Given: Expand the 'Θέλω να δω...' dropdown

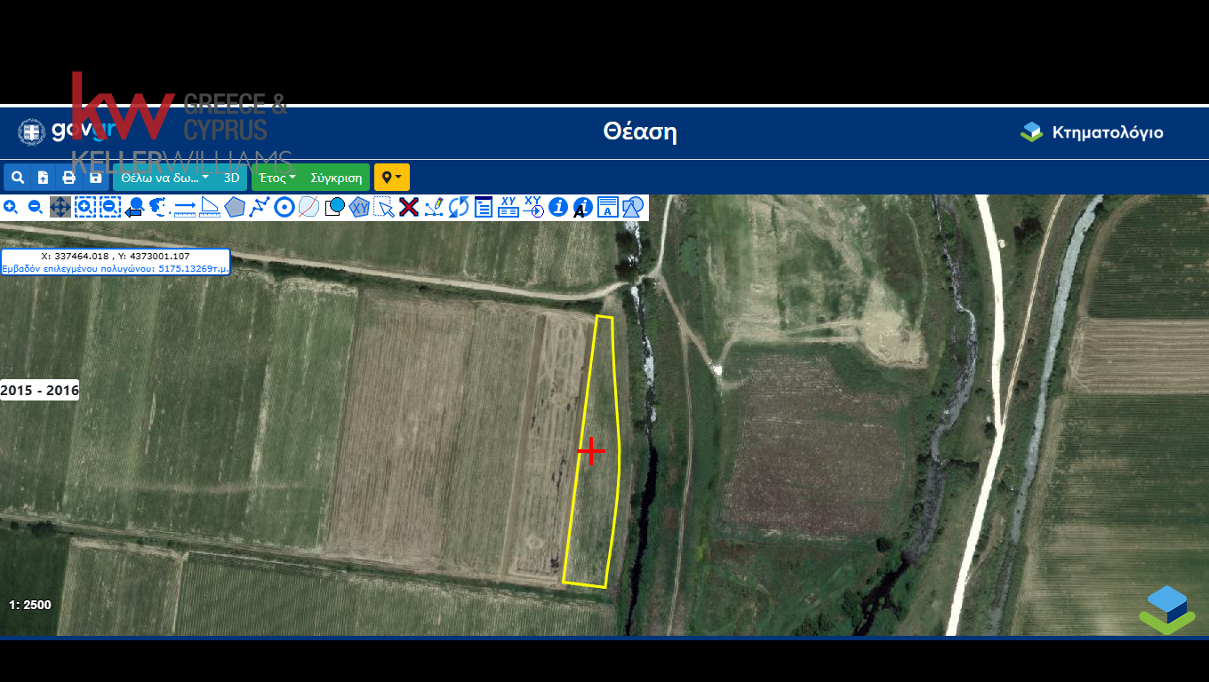Looking at the screenshot, I should (x=165, y=178).
